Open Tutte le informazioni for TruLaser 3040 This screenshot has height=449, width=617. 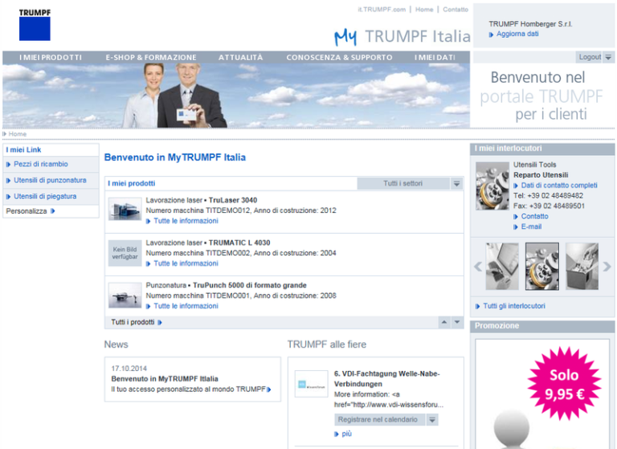click(x=186, y=221)
